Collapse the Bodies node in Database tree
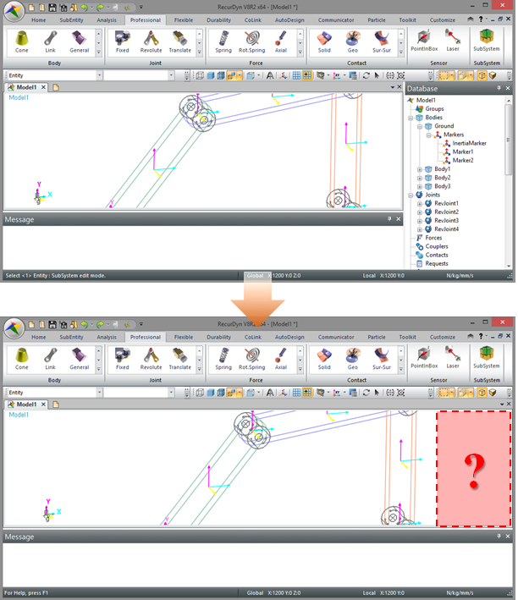Viewport: 518px width, 600px height. 410,117
